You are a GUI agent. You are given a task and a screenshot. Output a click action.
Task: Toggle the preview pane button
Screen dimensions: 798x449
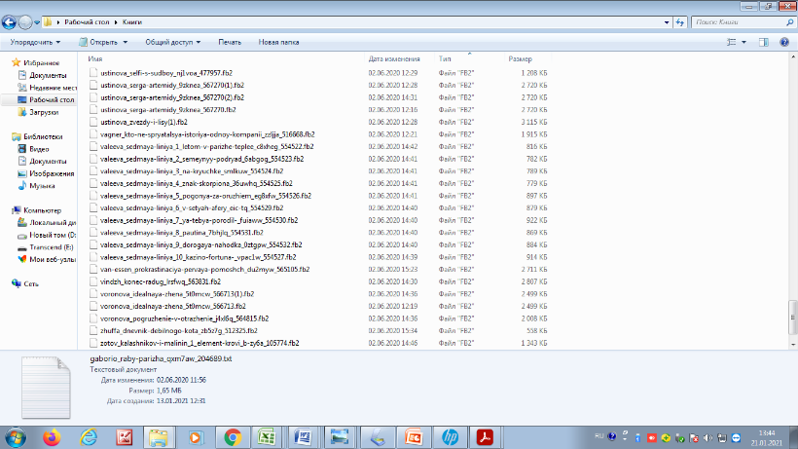(766, 43)
